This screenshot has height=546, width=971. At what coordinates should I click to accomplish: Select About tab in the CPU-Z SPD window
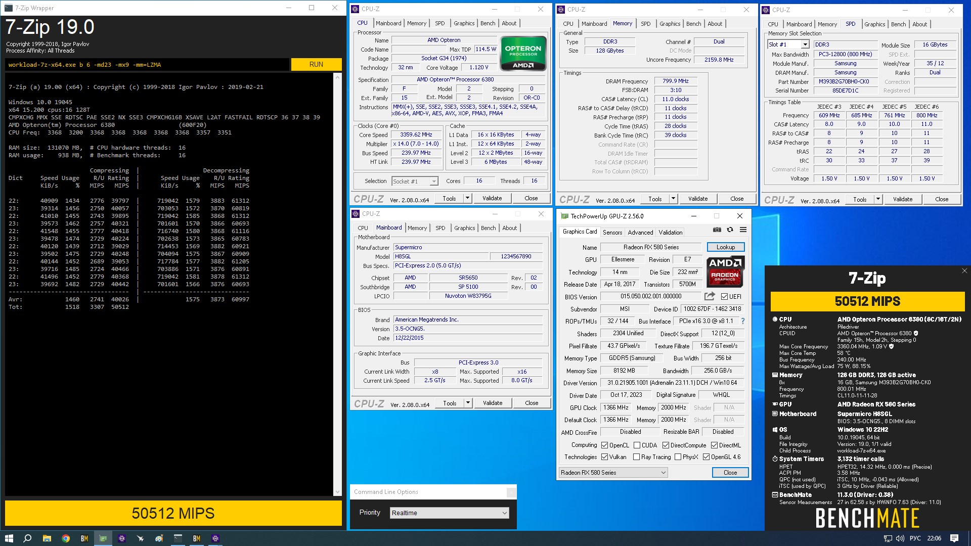(x=919, y=24)
